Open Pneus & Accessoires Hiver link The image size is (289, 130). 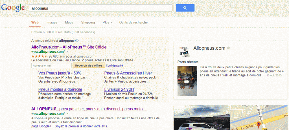point(128,73)
